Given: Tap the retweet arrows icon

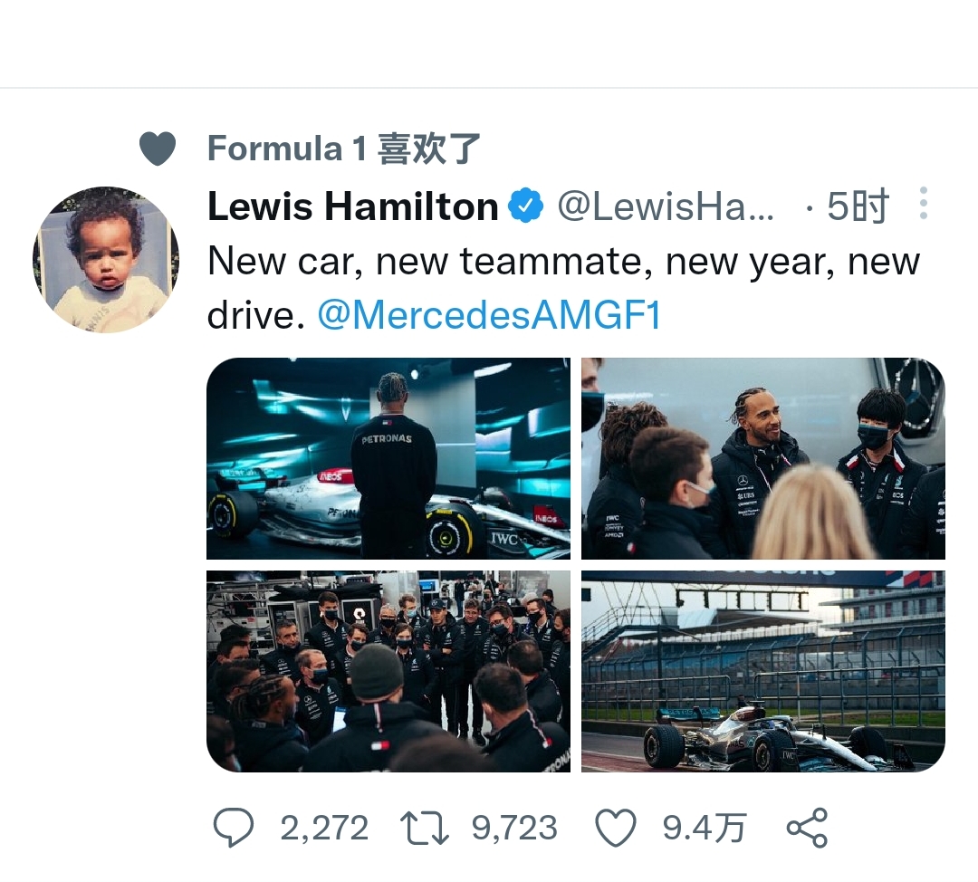Looking at the screenshot, I should 425,828.
